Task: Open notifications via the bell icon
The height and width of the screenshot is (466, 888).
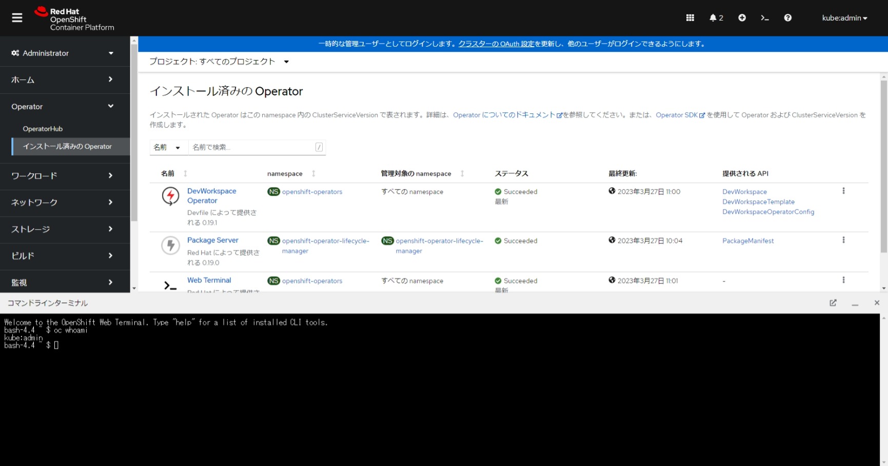Action: 713,17
